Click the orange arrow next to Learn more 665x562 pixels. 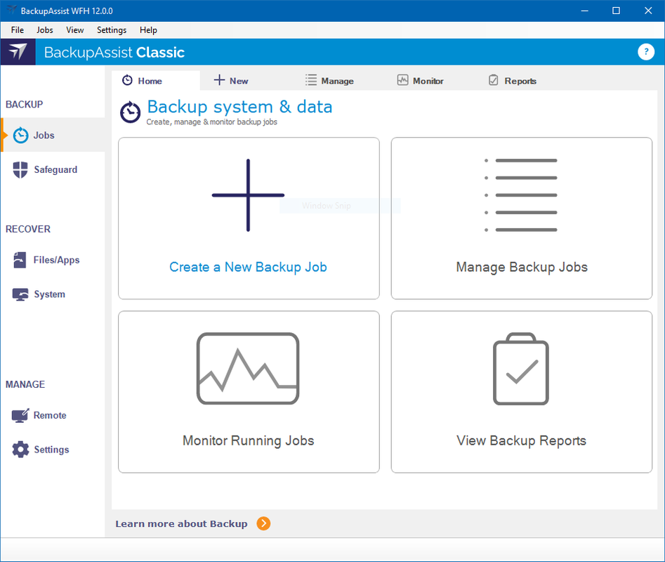pyautogui.click(x=263, y=523)
